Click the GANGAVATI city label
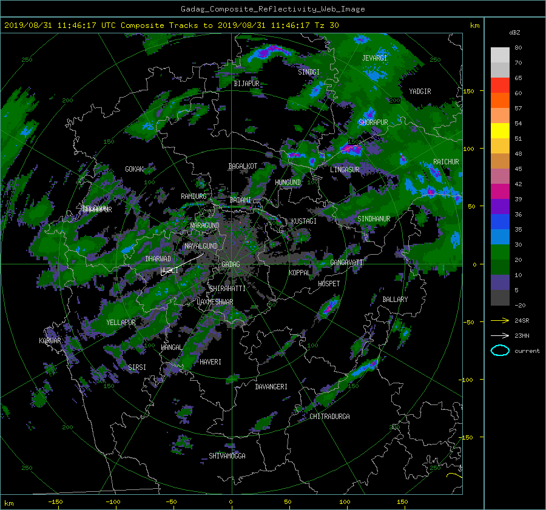Viewport: 546px width, 510px height. coord(346,263)
